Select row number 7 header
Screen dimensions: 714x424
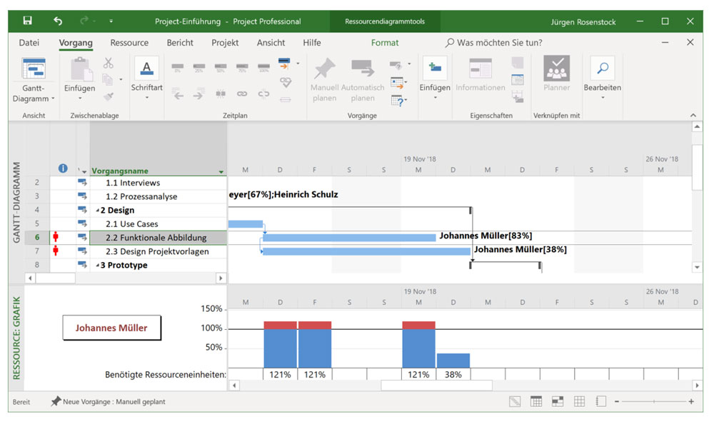pyautogui.click(x=37, y=251)
